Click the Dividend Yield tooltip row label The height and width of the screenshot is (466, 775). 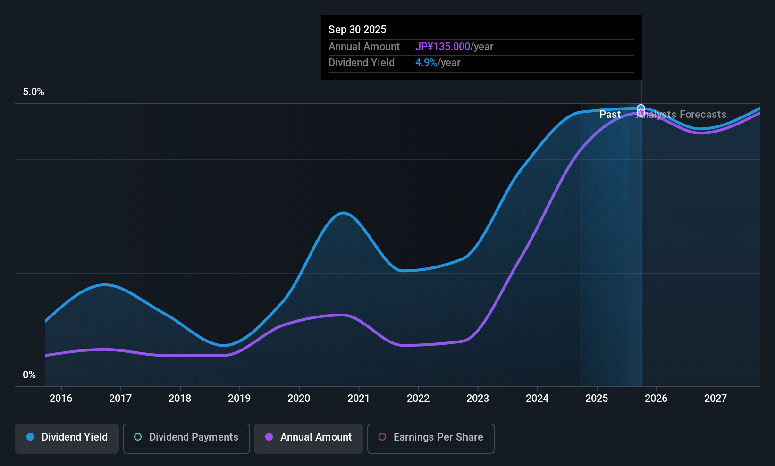click(362, 63)
